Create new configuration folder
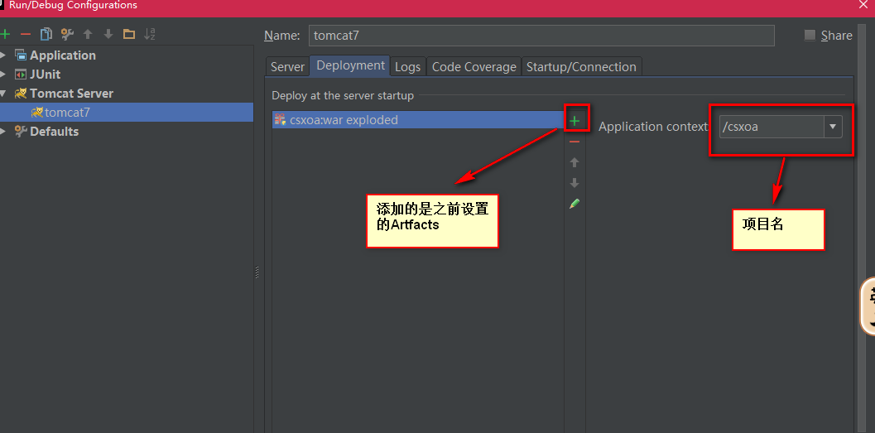This screenshot has height=433, width=875. pyautogui.click(x=129, y=34)
